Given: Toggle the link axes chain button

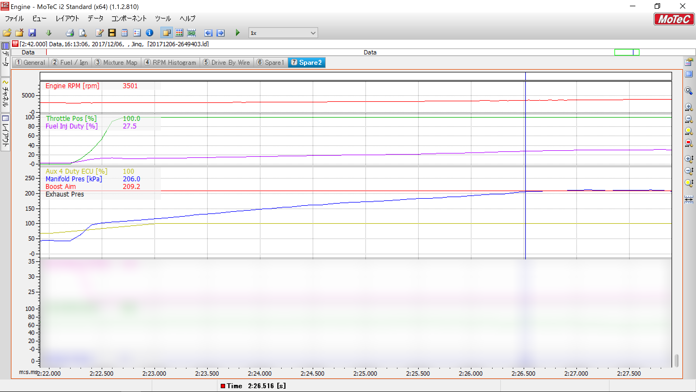Looking at the screenshot, I should 191,33.
